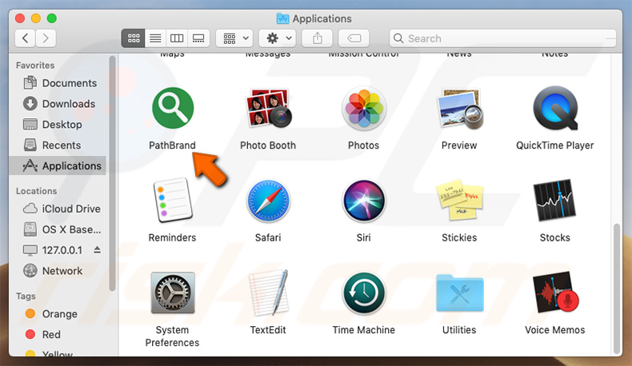Click the main file list scrollbar
Viewport: 632px width, 366px height.
[616, 288]
